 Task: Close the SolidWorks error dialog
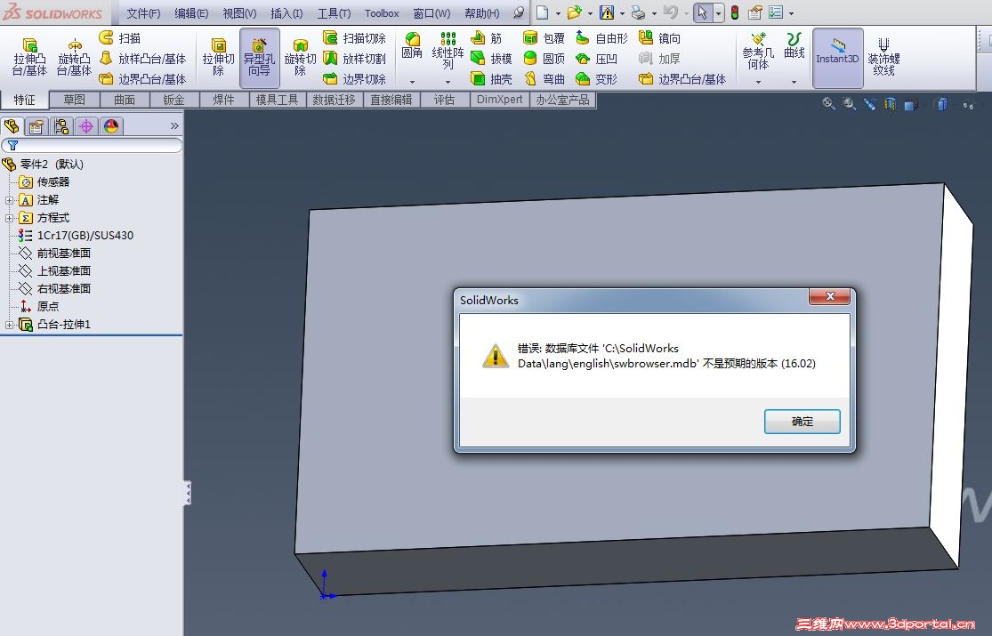pos(829,296)
